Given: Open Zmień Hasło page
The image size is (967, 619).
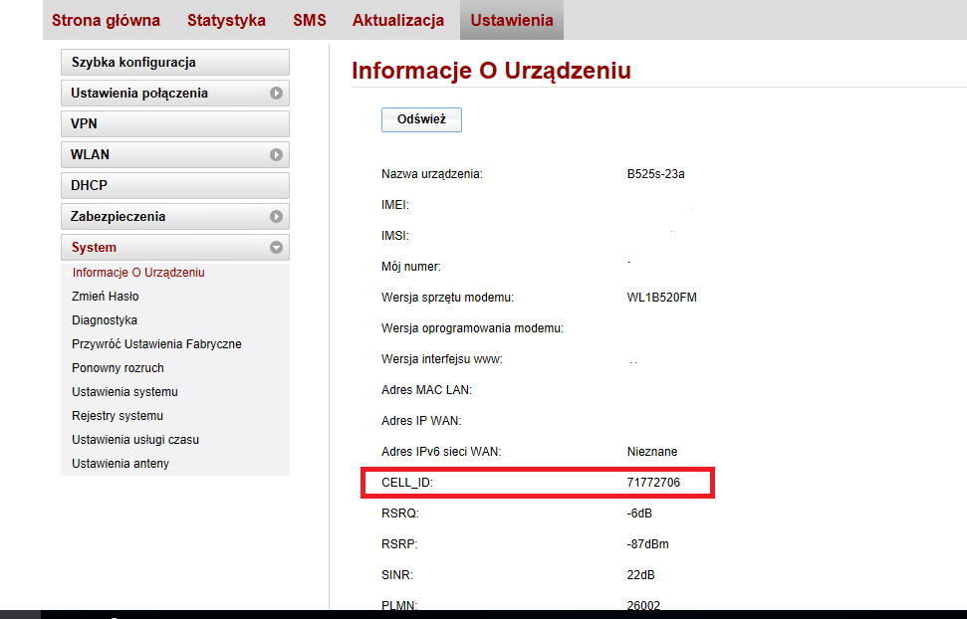Looking at the screenshot, I should 106,297.
